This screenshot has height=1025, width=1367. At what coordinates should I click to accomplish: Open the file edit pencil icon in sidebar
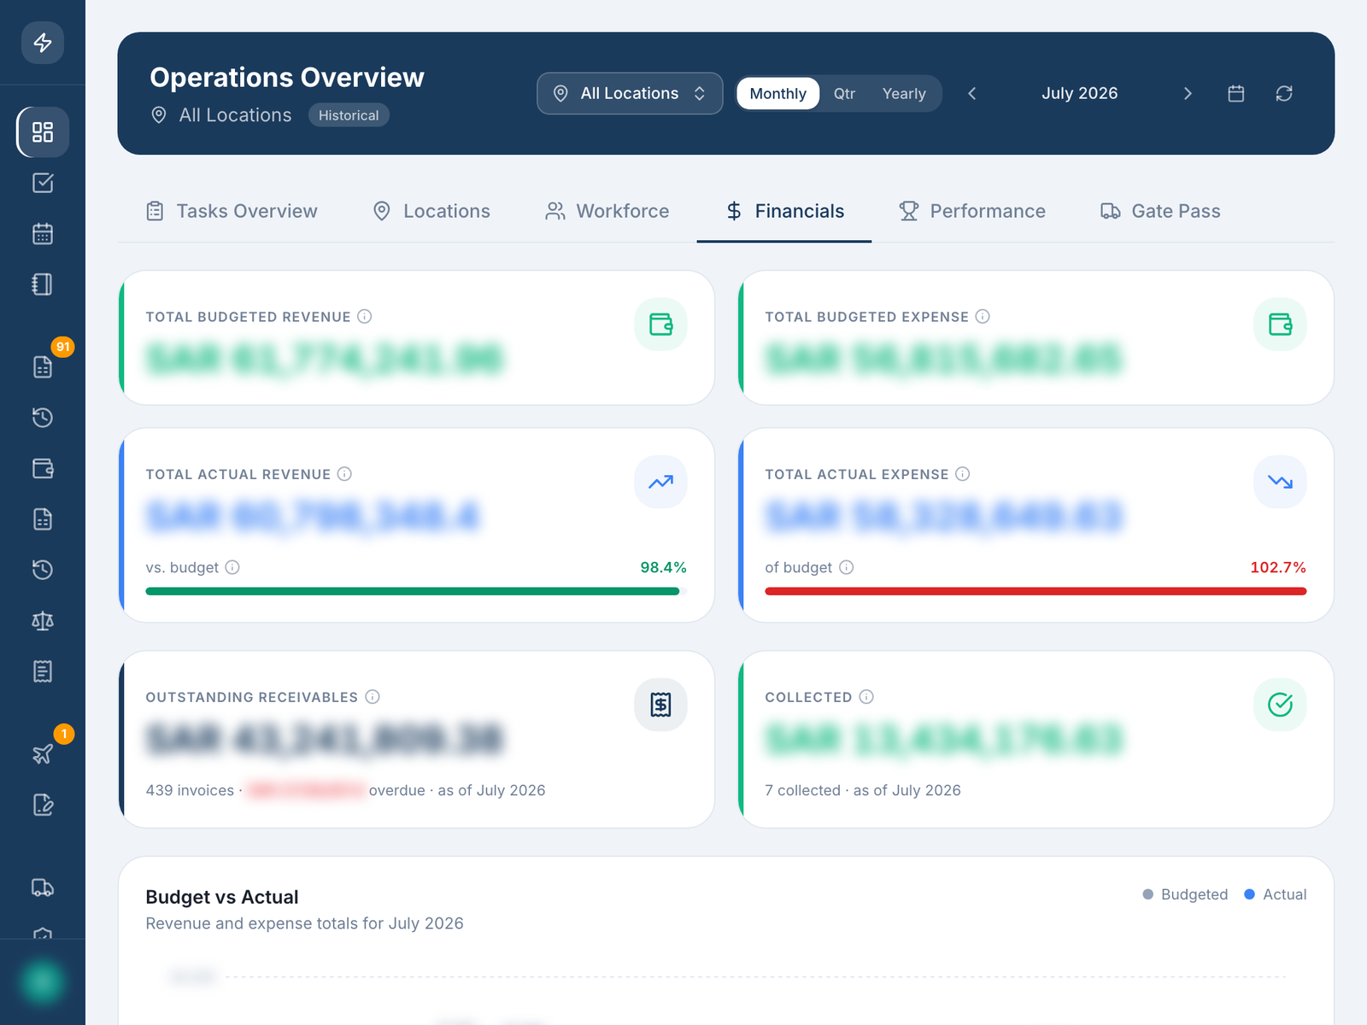pyautogui.click(x=43, y=805)
